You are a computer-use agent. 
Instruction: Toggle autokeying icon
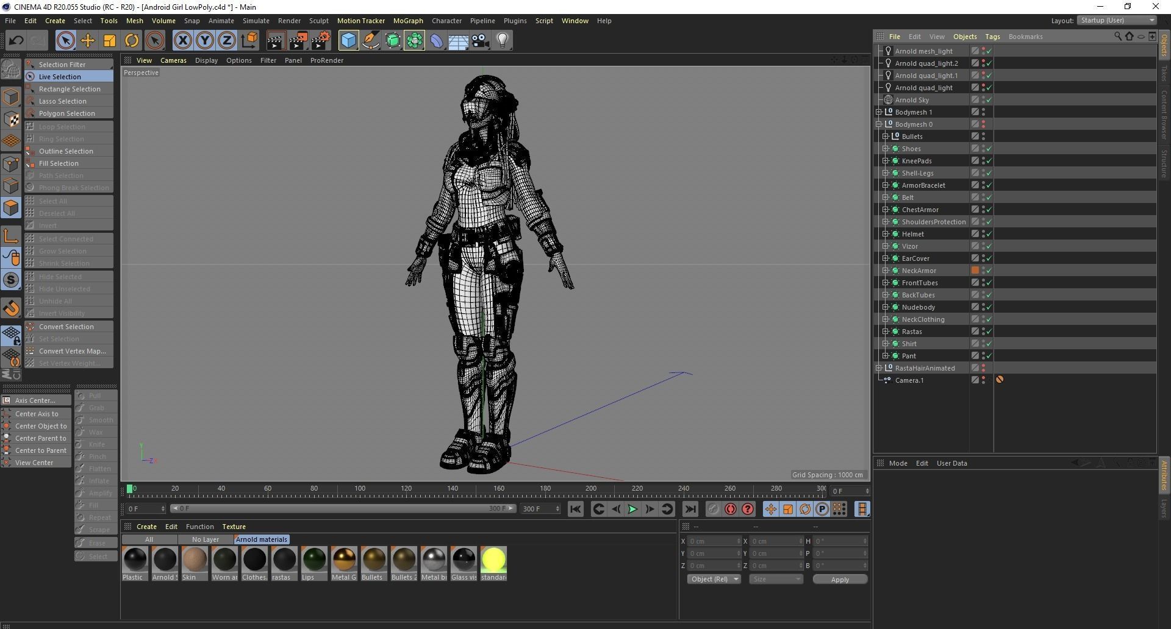tap(730, 509)
